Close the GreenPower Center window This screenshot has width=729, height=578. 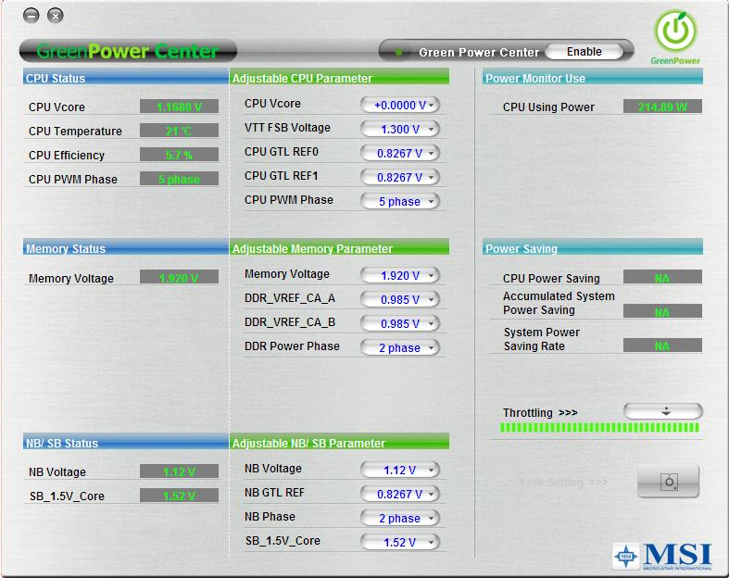click(56, 16)
